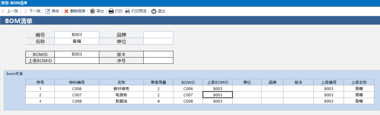Select the 编号 field containing B003
This screenshot has height=115, width=380.
tap(77, 35)
